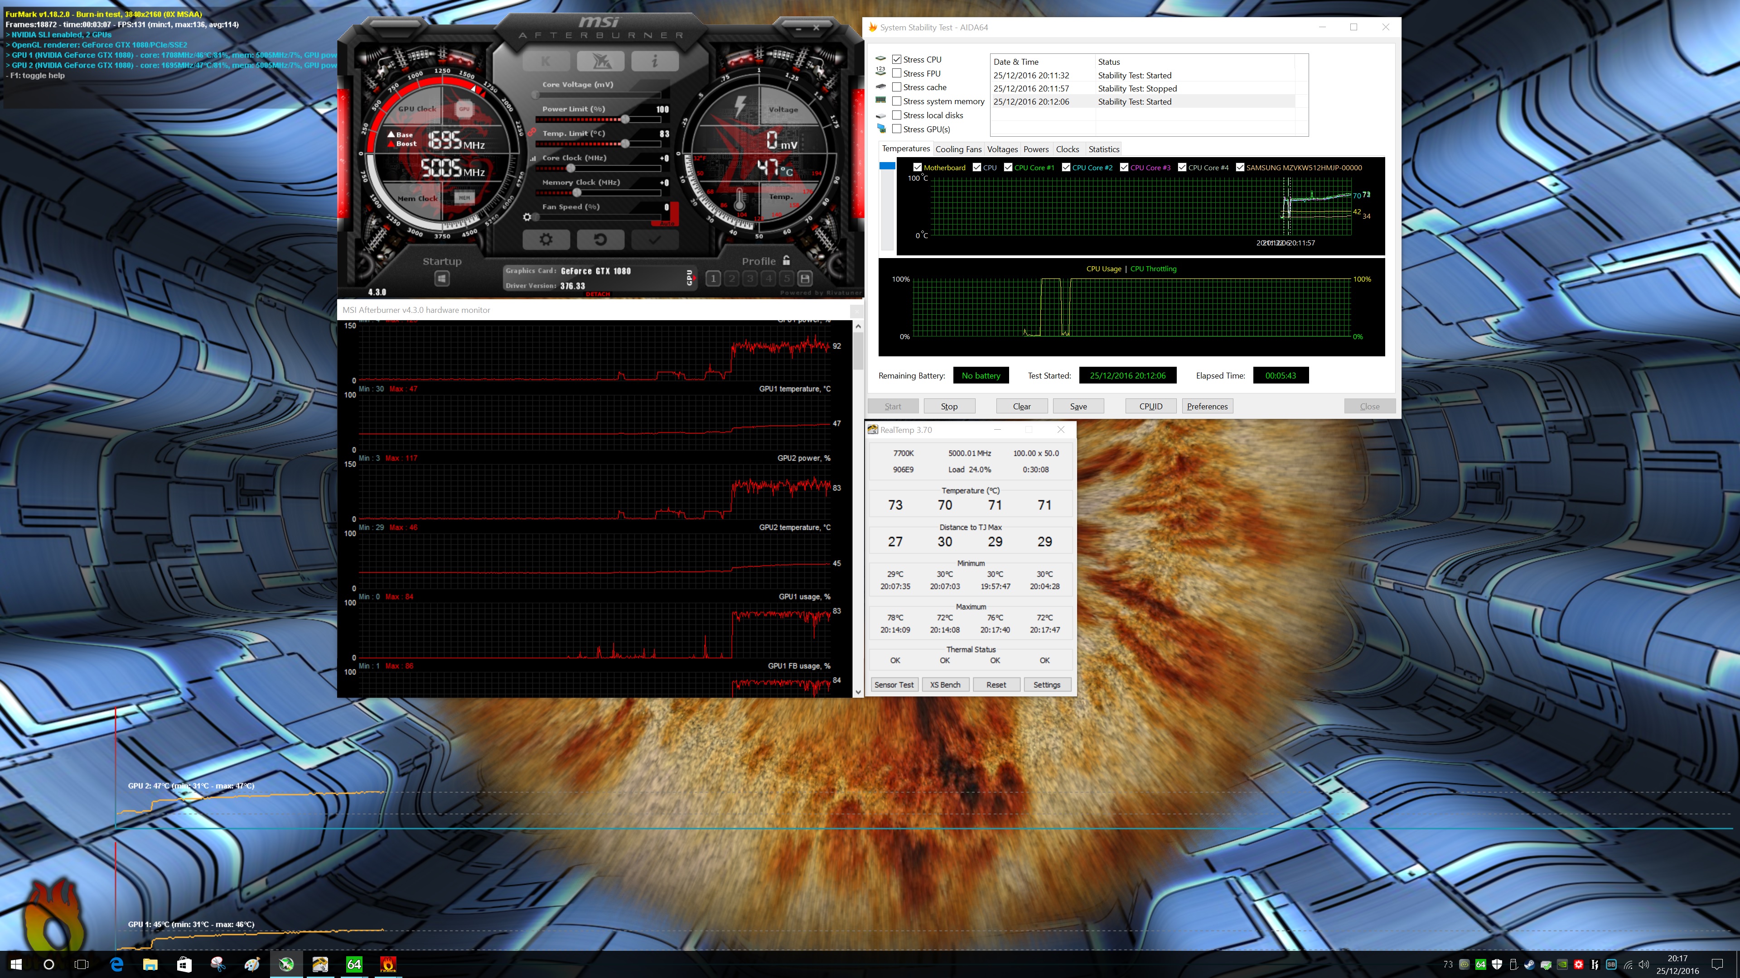Click the power/temp limit link icon
This screenshot has height=978, width=1740.
tap(532, 132)
